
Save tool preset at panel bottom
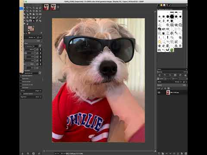(x=22, y=153)
